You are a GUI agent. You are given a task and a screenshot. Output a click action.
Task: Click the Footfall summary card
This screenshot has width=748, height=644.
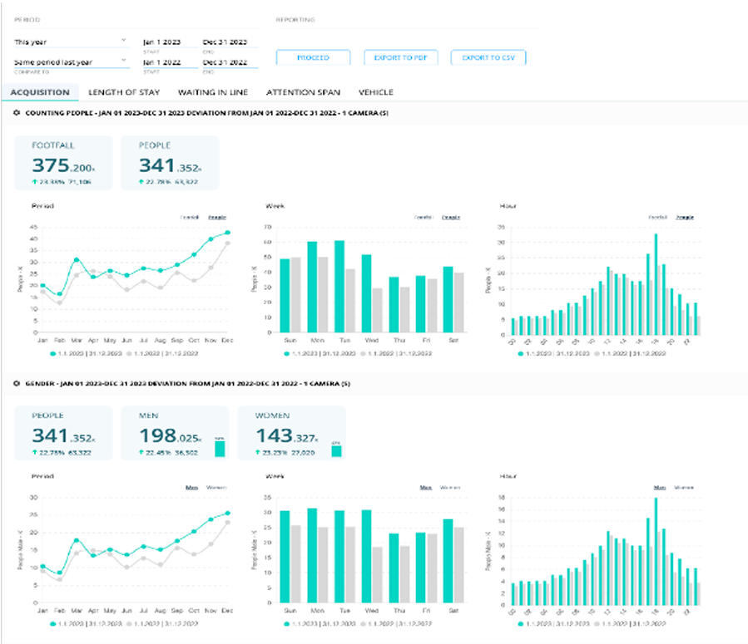[63, 163]
